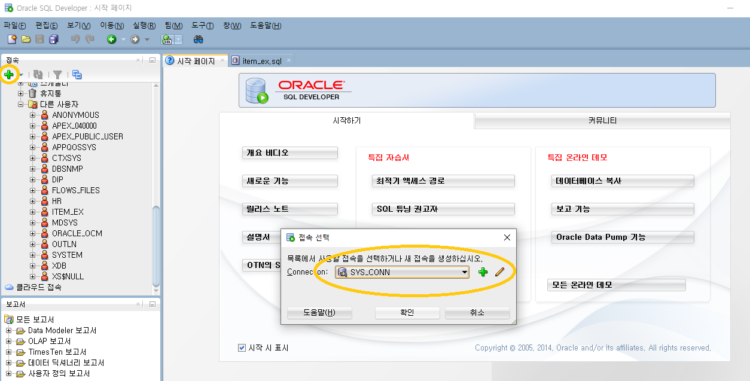This screenshot has width=750, height=381.
Task: Click the Collapse All icon in 접속 panel
Action: tap(77, 75)
